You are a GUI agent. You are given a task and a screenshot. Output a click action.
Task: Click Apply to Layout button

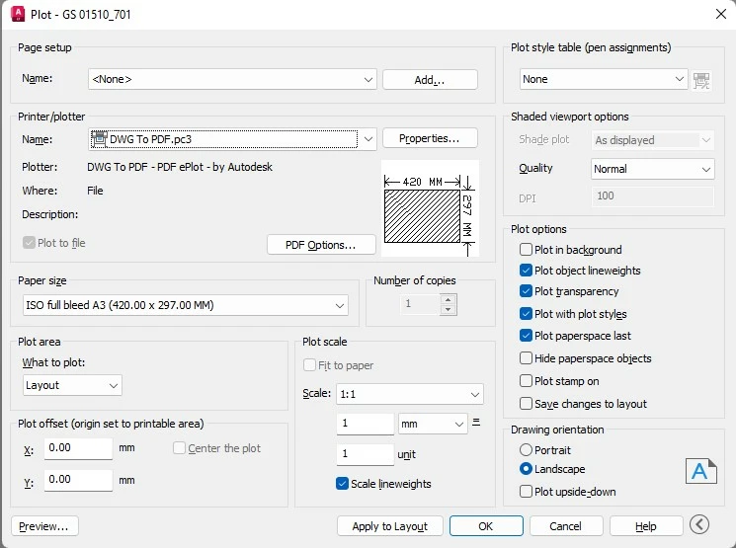389,526
